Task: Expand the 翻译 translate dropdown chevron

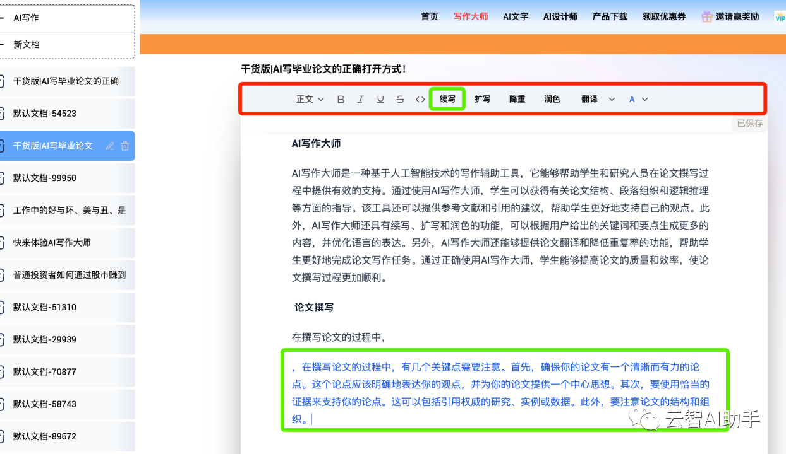Action: coord(610,99)
